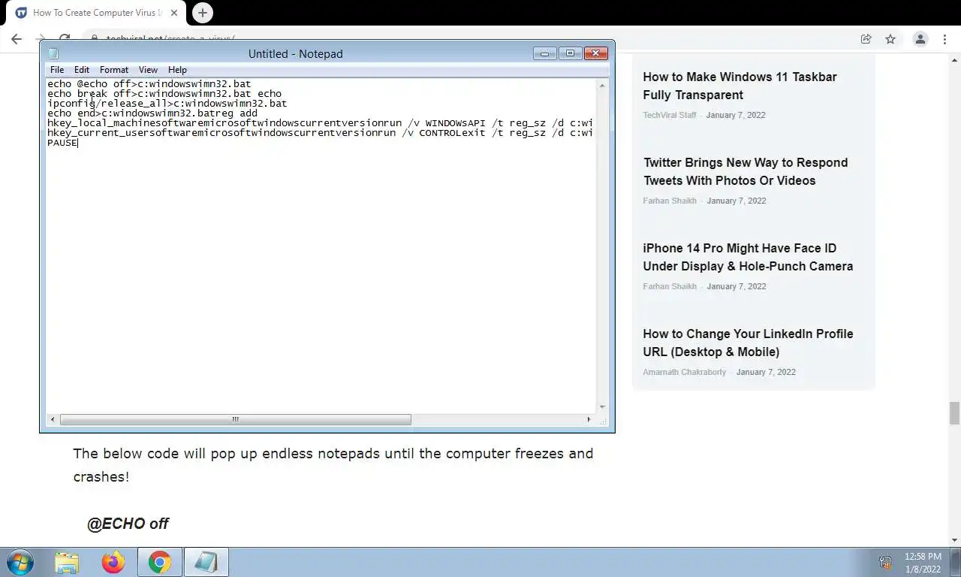Open 'iPhone 14 Pro Might Have Face ID' article
The image size is (961, 577).
point(748,257)
